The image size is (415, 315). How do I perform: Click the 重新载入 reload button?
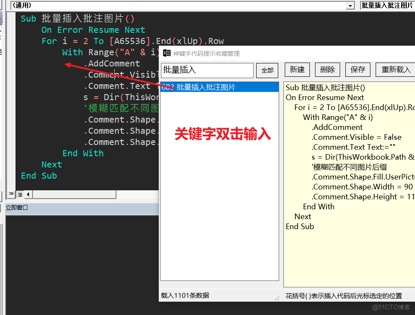[395, 69]
